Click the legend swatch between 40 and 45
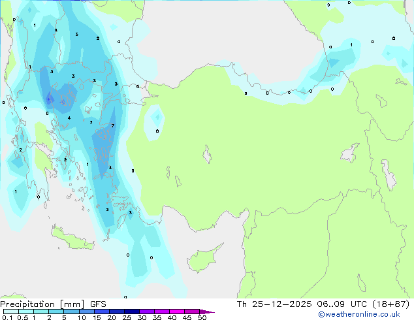The height and width of the screenshot is (320, 414). (177, 312)
